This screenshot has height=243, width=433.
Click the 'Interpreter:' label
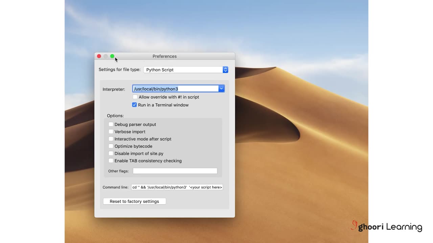coord(114,89)
